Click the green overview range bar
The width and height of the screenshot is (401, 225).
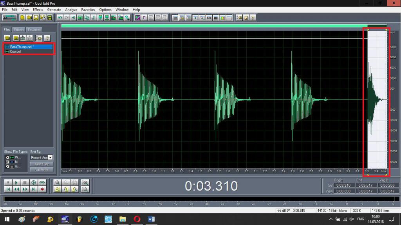214,26
